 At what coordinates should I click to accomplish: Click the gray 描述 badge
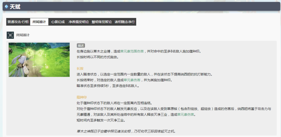81,46
